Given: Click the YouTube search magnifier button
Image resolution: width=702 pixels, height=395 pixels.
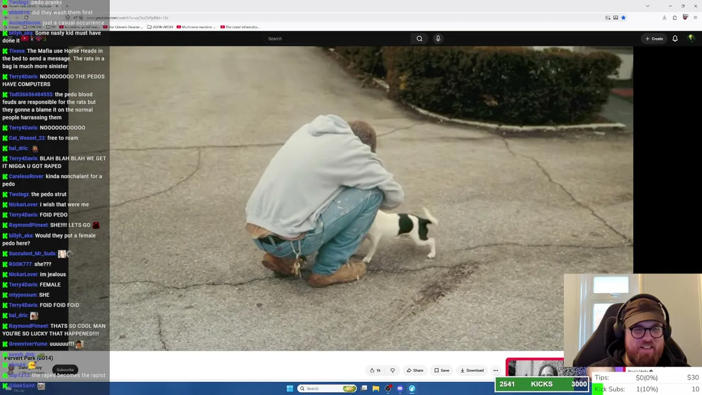Looking at the screenshot, I should click(x=420, y=38).
